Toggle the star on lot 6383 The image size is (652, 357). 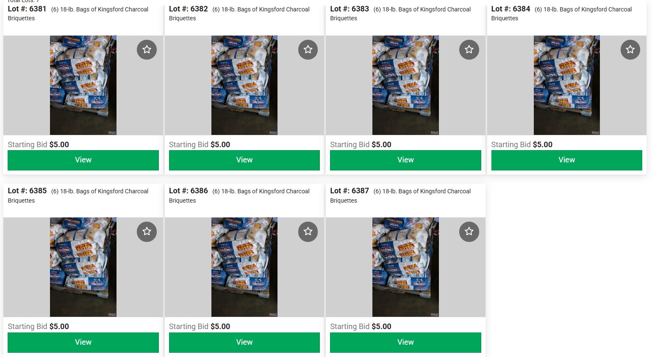[469, 49]
